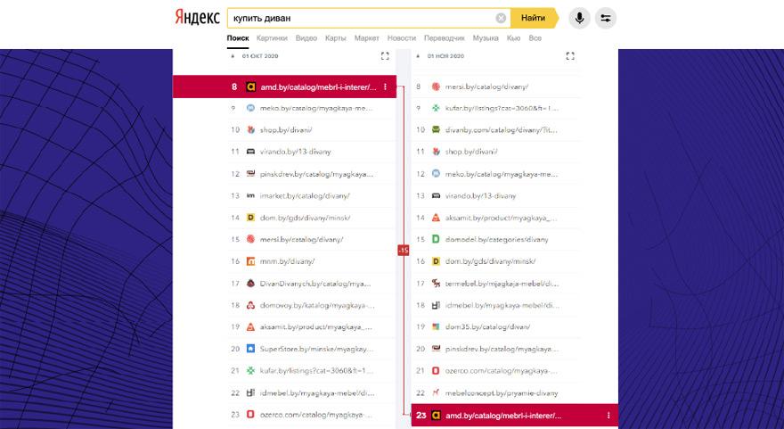Open search settings via the sliders icon
The height and width of the screenshot is (429, 784).
(606, 18)
